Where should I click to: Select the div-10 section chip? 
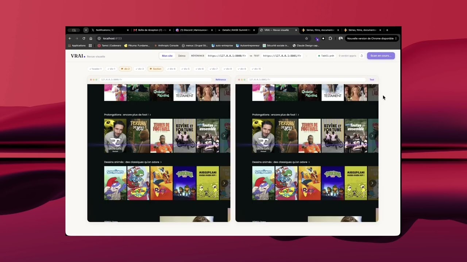tap(257, 69)
